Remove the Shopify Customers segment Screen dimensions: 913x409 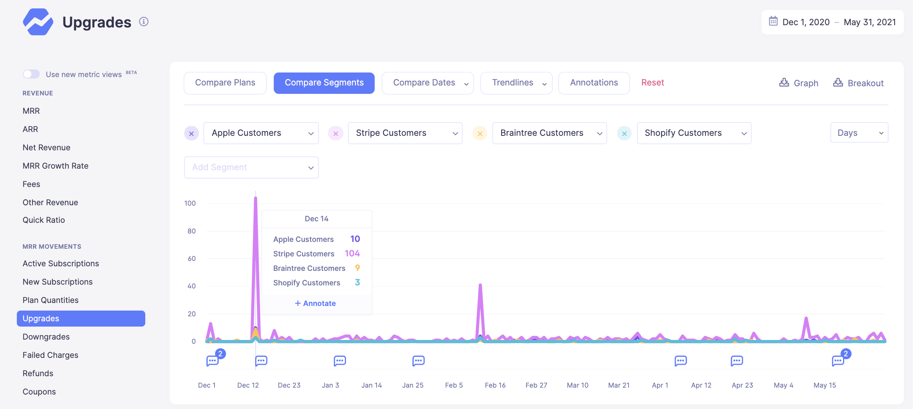coord(624,134)
